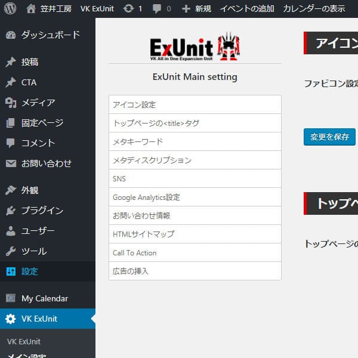Click the VK ExUnit submenu link
358x358 pixels.
24,341
